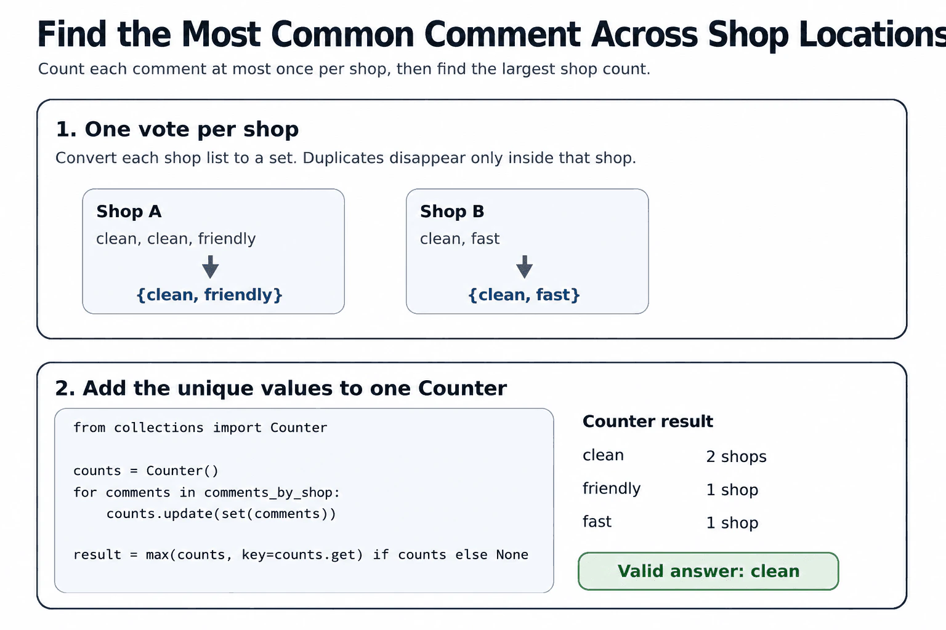This screenshot has height=630, width=946.
Task: Click the 'clean, clean, friendly' list text
Action: tap(176, 239)
